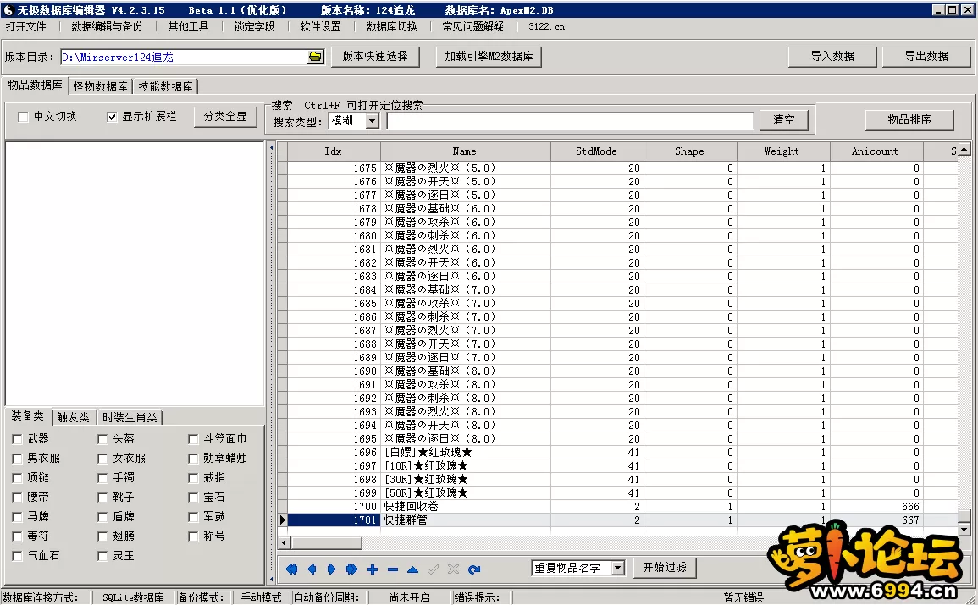Click the 3122.cn menu link
Image resolution: width=978 pixels, height=605 pixels.
click(546, 26)
